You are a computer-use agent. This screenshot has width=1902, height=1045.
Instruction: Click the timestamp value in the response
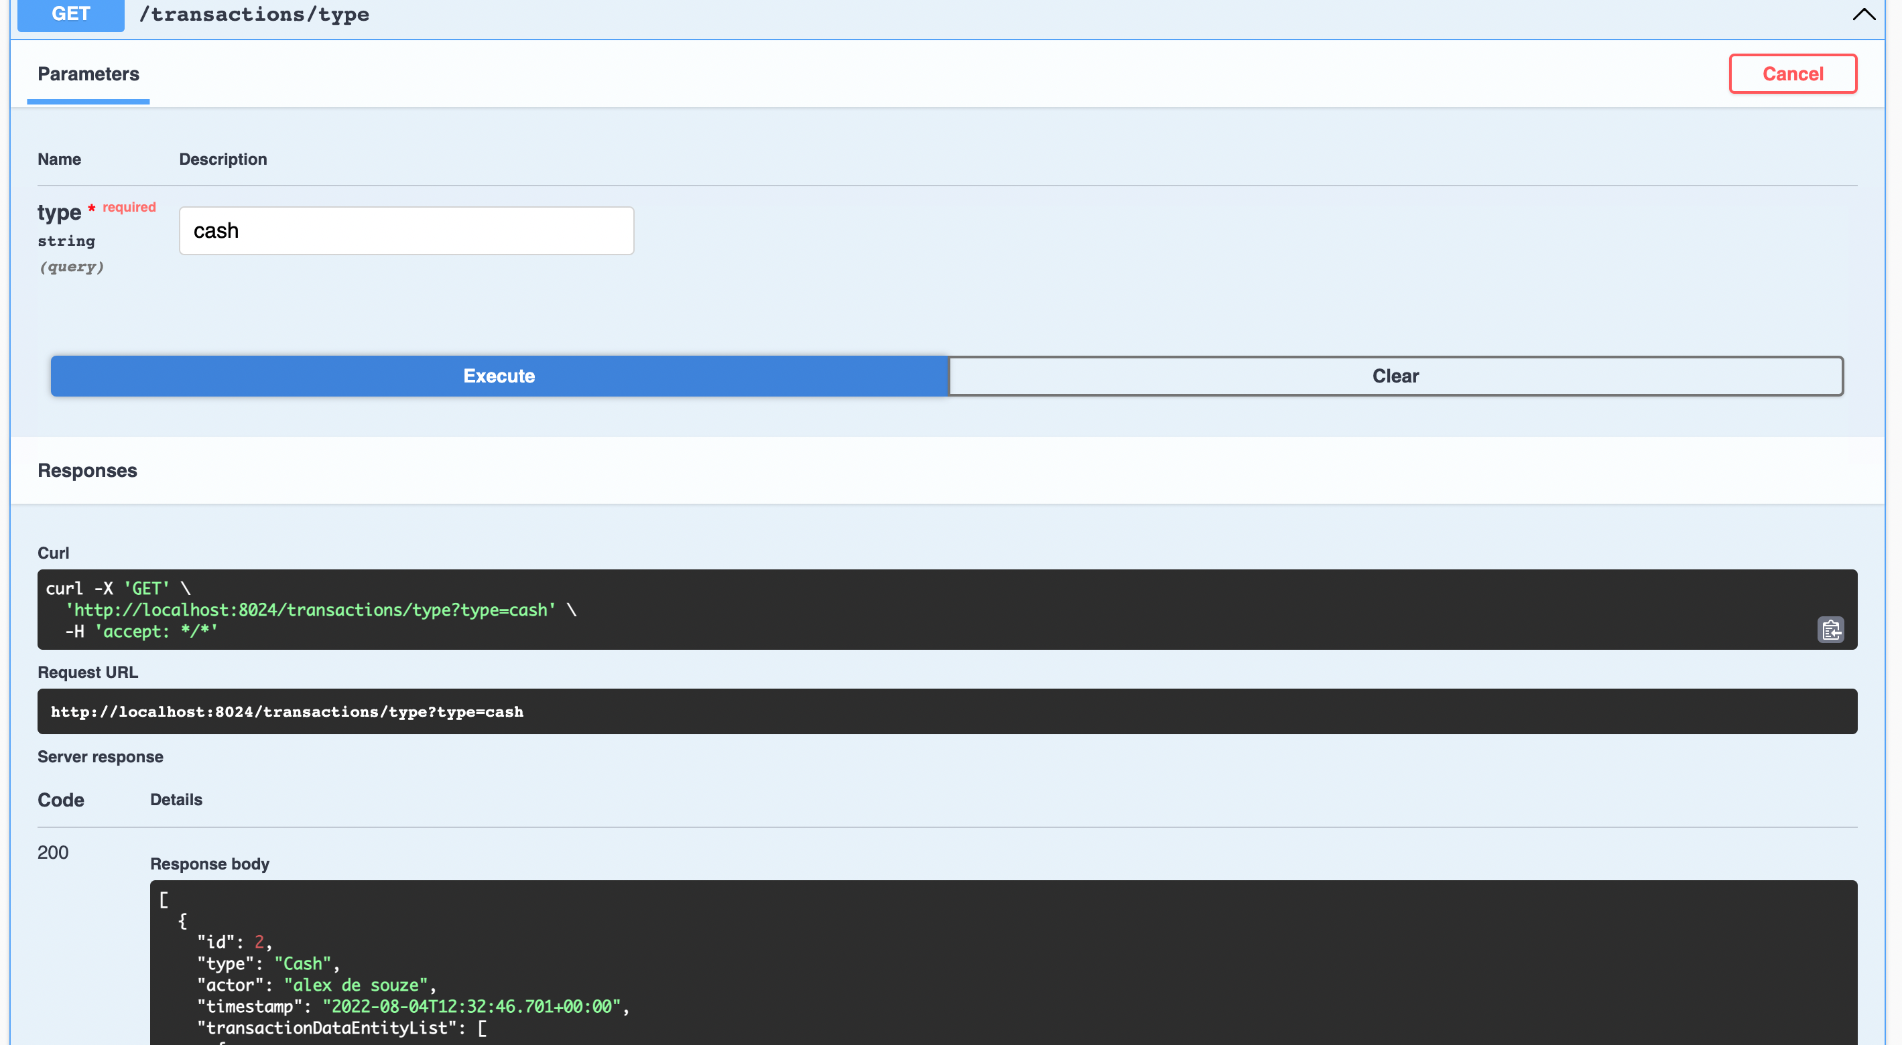pyautogui.click(x=472, y=1006)
